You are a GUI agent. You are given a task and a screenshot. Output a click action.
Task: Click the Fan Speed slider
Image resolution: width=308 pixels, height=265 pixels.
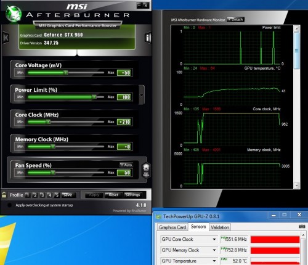[66, 173]
